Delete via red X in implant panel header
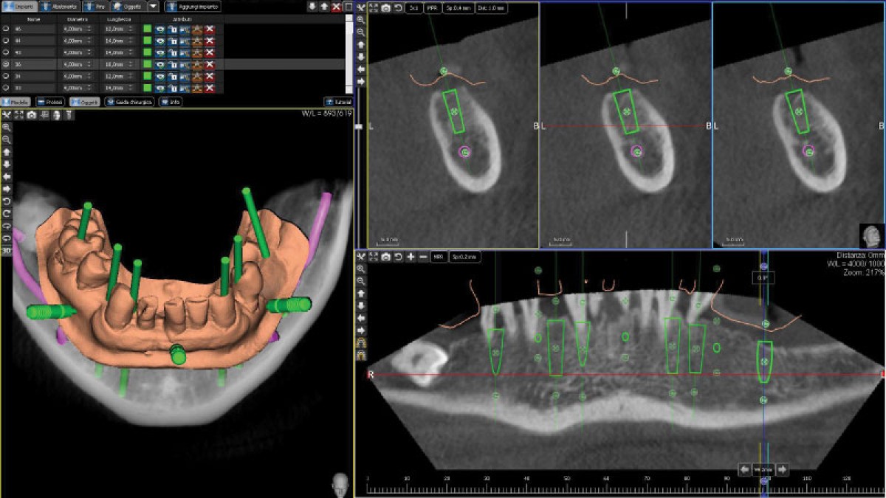886x498 pixels. (x=337, y=7)
